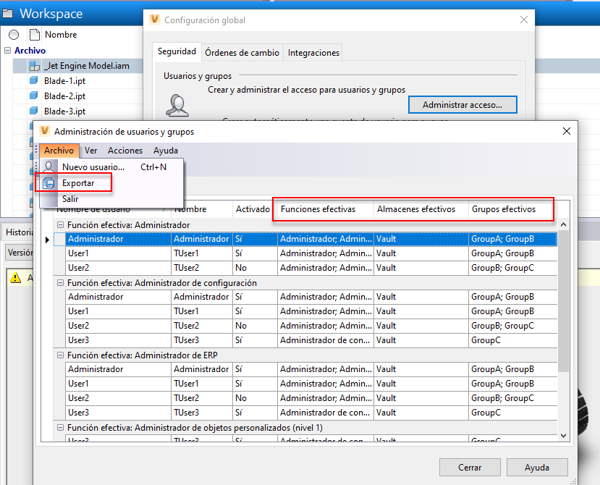The width and height of the screenshot is (600, 485).
Task: Open the Archivo menu
Action: [59, 151]
